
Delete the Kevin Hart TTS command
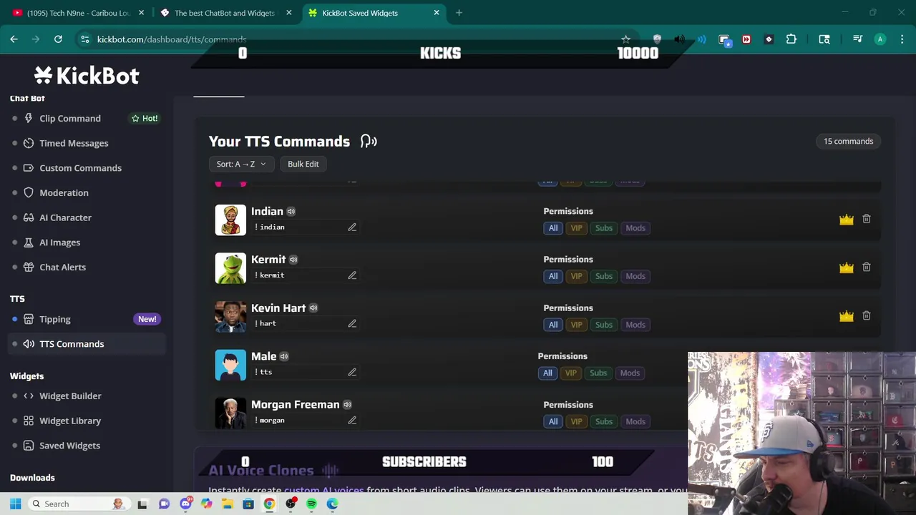866,315
